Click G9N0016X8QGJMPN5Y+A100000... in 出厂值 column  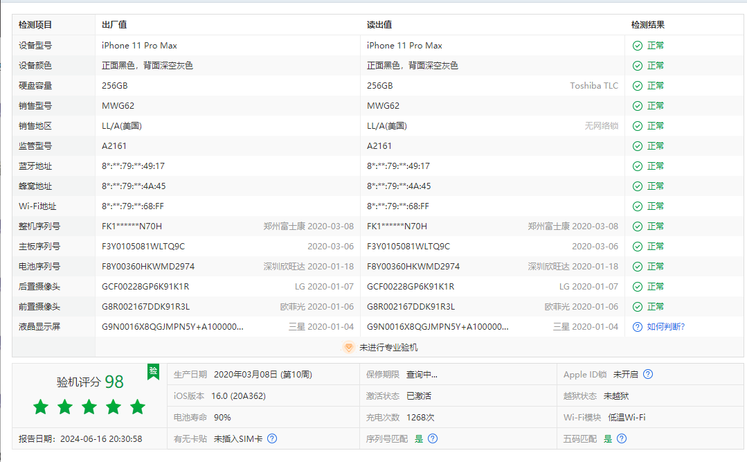coord(172,327)
